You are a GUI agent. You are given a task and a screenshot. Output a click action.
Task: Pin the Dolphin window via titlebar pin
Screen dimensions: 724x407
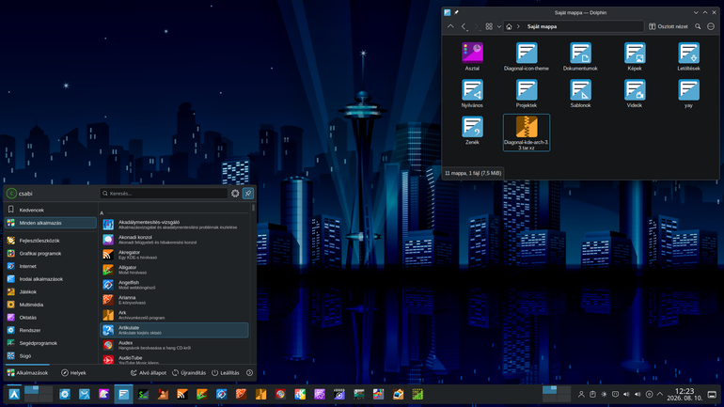pos(456,12)
